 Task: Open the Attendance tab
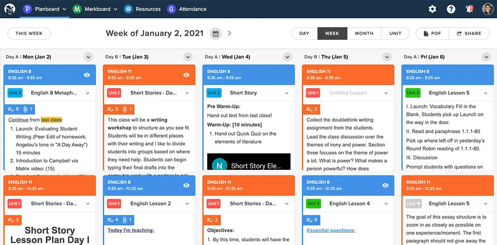(x=187, y=9)
